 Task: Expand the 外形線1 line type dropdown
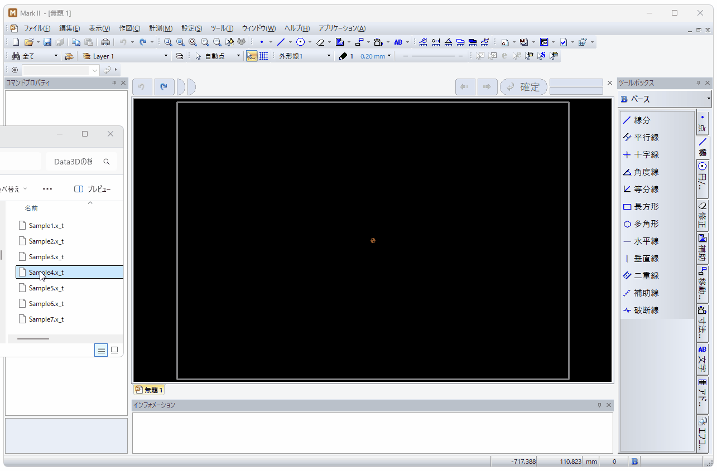tap(329, 56)
